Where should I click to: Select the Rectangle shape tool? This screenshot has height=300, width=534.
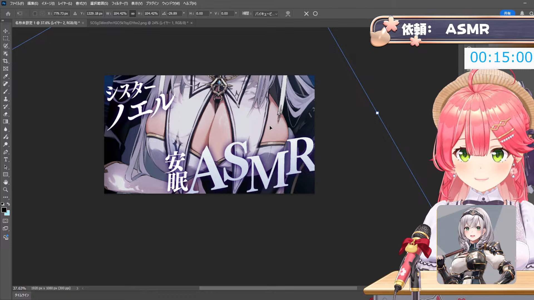click(6, 174)
